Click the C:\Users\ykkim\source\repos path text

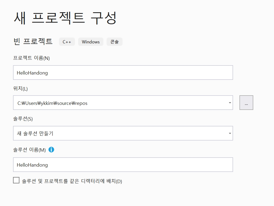pyautogui.click(x=52, y=103)
